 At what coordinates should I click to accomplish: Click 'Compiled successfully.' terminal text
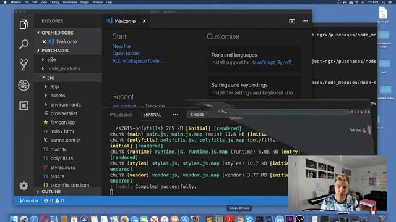click(x=166, y=186)
